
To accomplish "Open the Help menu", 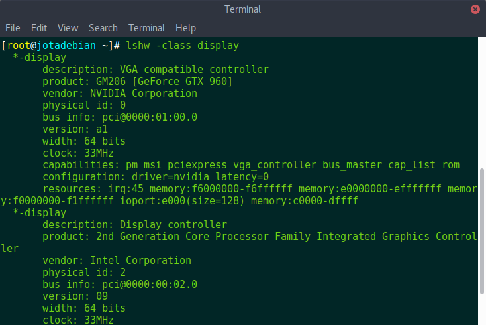I will [185, 28].
